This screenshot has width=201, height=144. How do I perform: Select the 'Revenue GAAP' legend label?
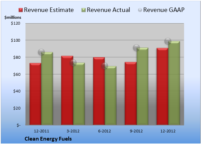164,10
